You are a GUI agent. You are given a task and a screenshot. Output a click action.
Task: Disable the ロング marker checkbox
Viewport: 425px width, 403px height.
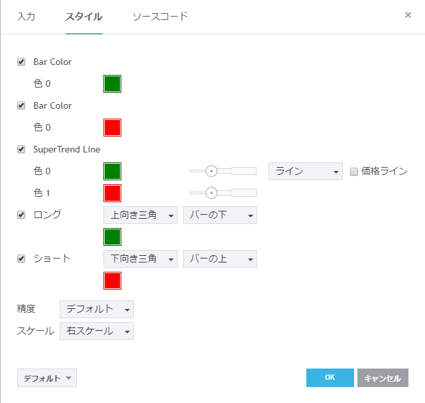pos(21,215)
